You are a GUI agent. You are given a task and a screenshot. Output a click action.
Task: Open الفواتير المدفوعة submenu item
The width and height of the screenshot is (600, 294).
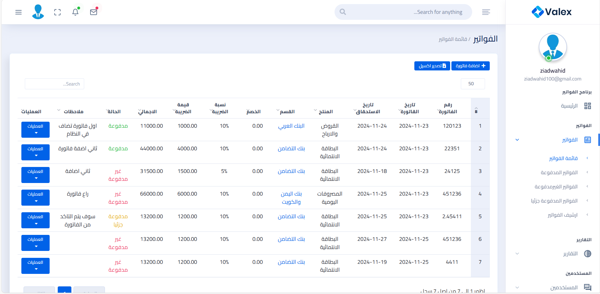coord(559,172)
